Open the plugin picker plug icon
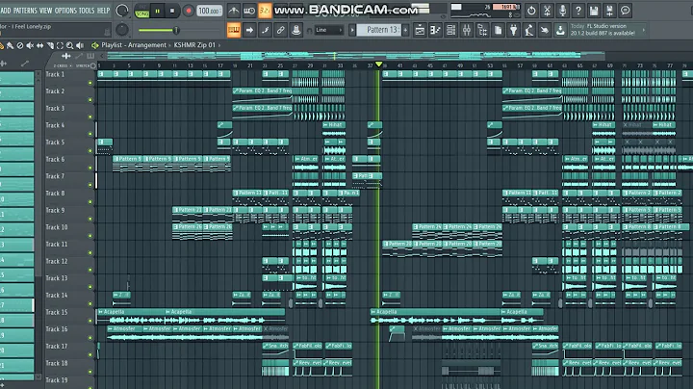This screenshot has height=389, width=693. [513, 30]
